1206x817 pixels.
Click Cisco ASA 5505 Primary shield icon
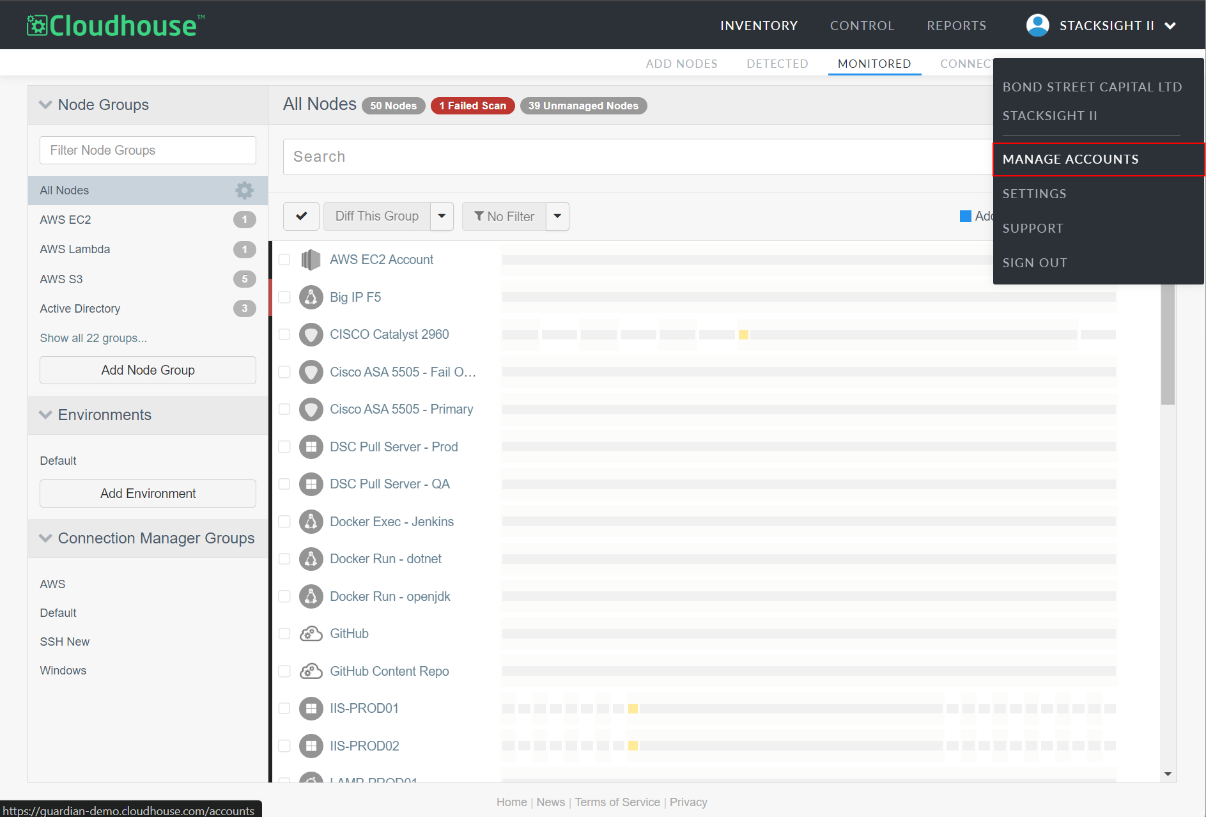pos(311,409)
